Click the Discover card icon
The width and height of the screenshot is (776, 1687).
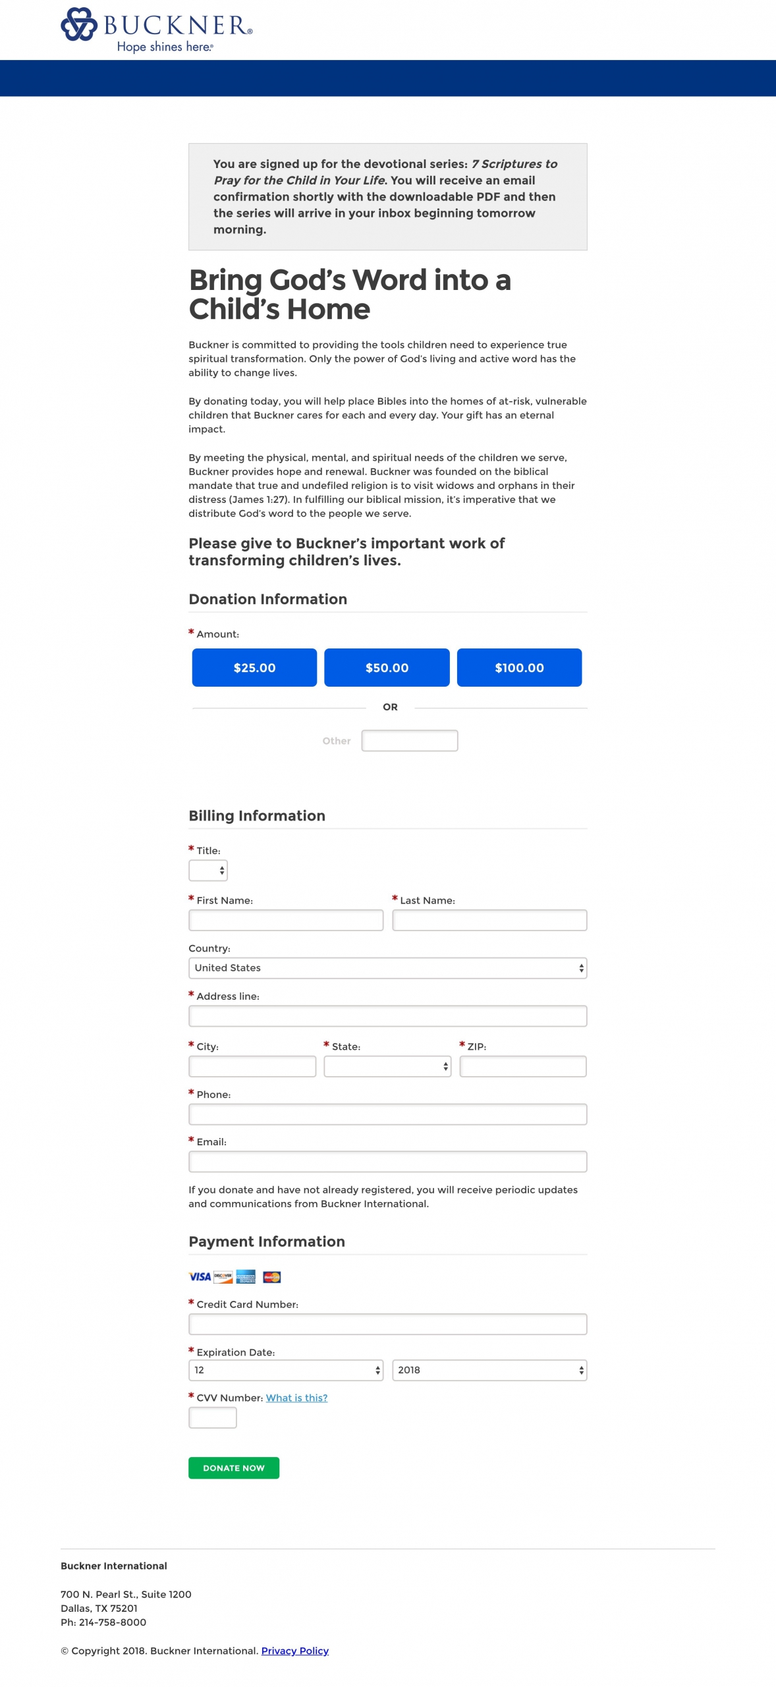223,1276
